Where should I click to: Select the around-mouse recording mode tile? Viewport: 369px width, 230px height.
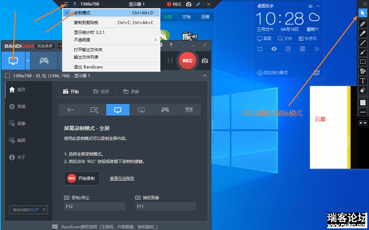(141, 110)
